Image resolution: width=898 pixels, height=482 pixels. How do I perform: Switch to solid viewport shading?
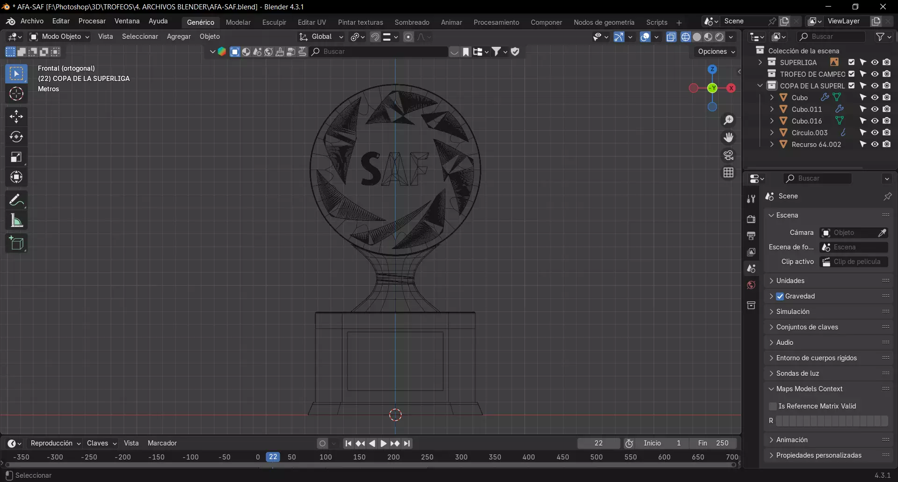(697, 37)
